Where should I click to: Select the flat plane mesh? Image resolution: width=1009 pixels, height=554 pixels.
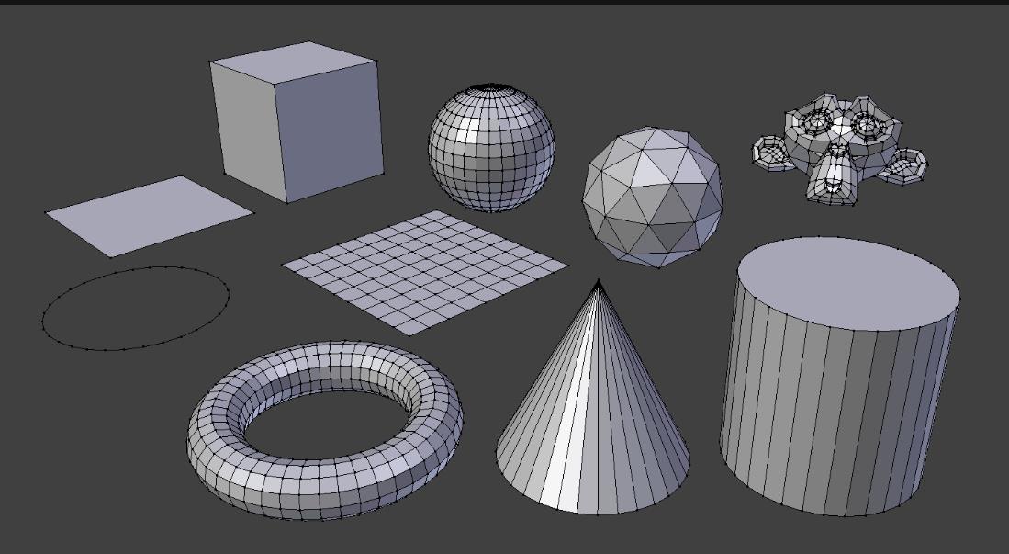[x=150, y=217]
